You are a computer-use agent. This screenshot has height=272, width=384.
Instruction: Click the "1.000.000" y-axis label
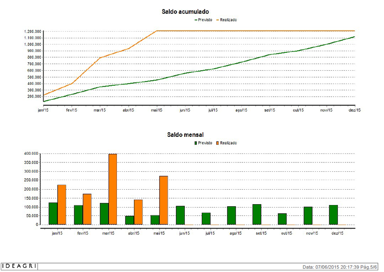pos(32,44)
